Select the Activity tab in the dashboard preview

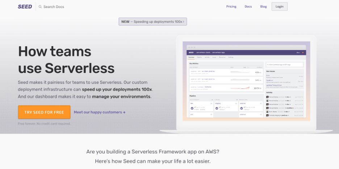(x=207, y=57)
